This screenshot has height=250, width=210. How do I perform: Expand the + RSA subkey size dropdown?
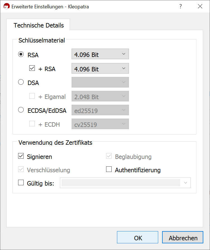point(100,68)
